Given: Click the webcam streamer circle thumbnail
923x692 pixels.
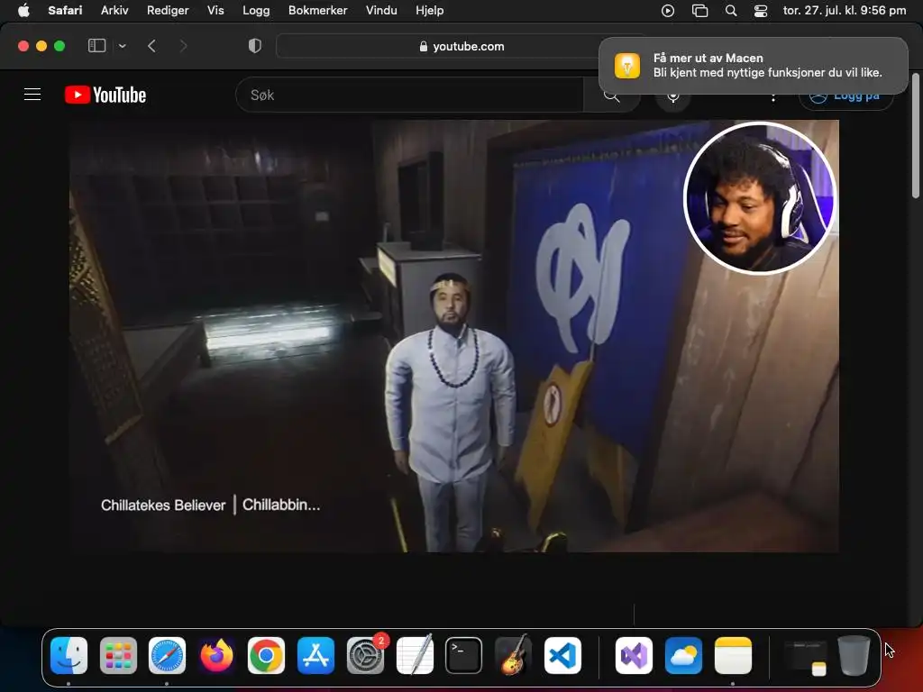Looking at the screenshot, I should click(759, 198).
